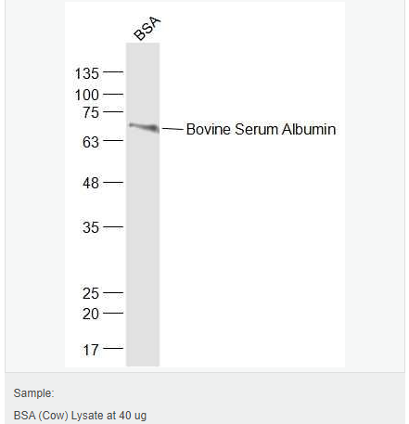Click the 17 kDa marker label
Image resolution: width=409 pixels, height=424 pixels.
point(91,350)
